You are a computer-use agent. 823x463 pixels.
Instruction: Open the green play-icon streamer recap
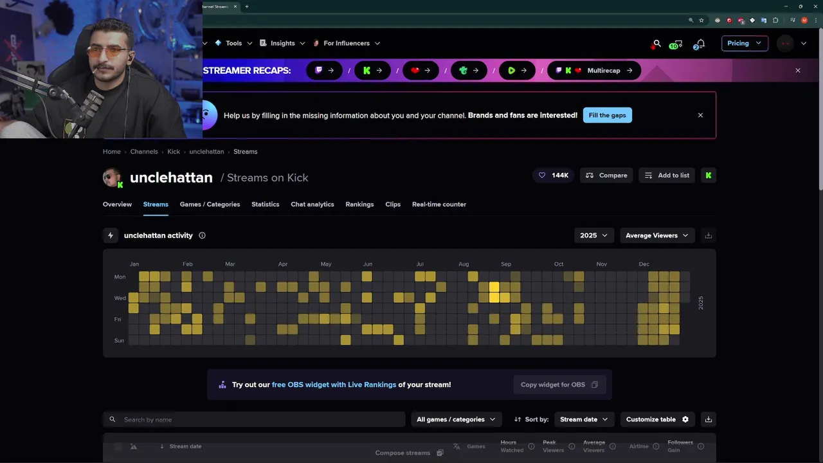[517, 71]
